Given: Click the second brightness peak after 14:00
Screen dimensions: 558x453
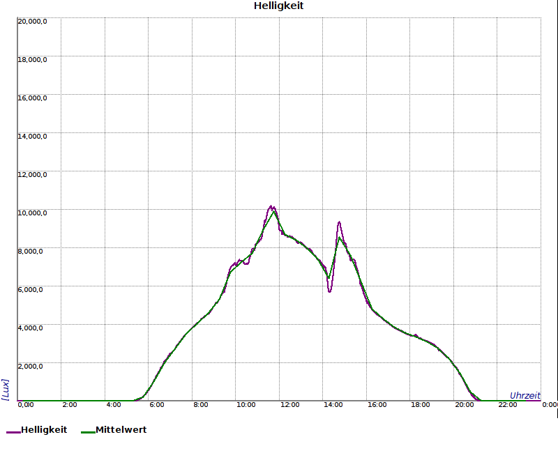Looking at the screenshot, I should (339, 223).
